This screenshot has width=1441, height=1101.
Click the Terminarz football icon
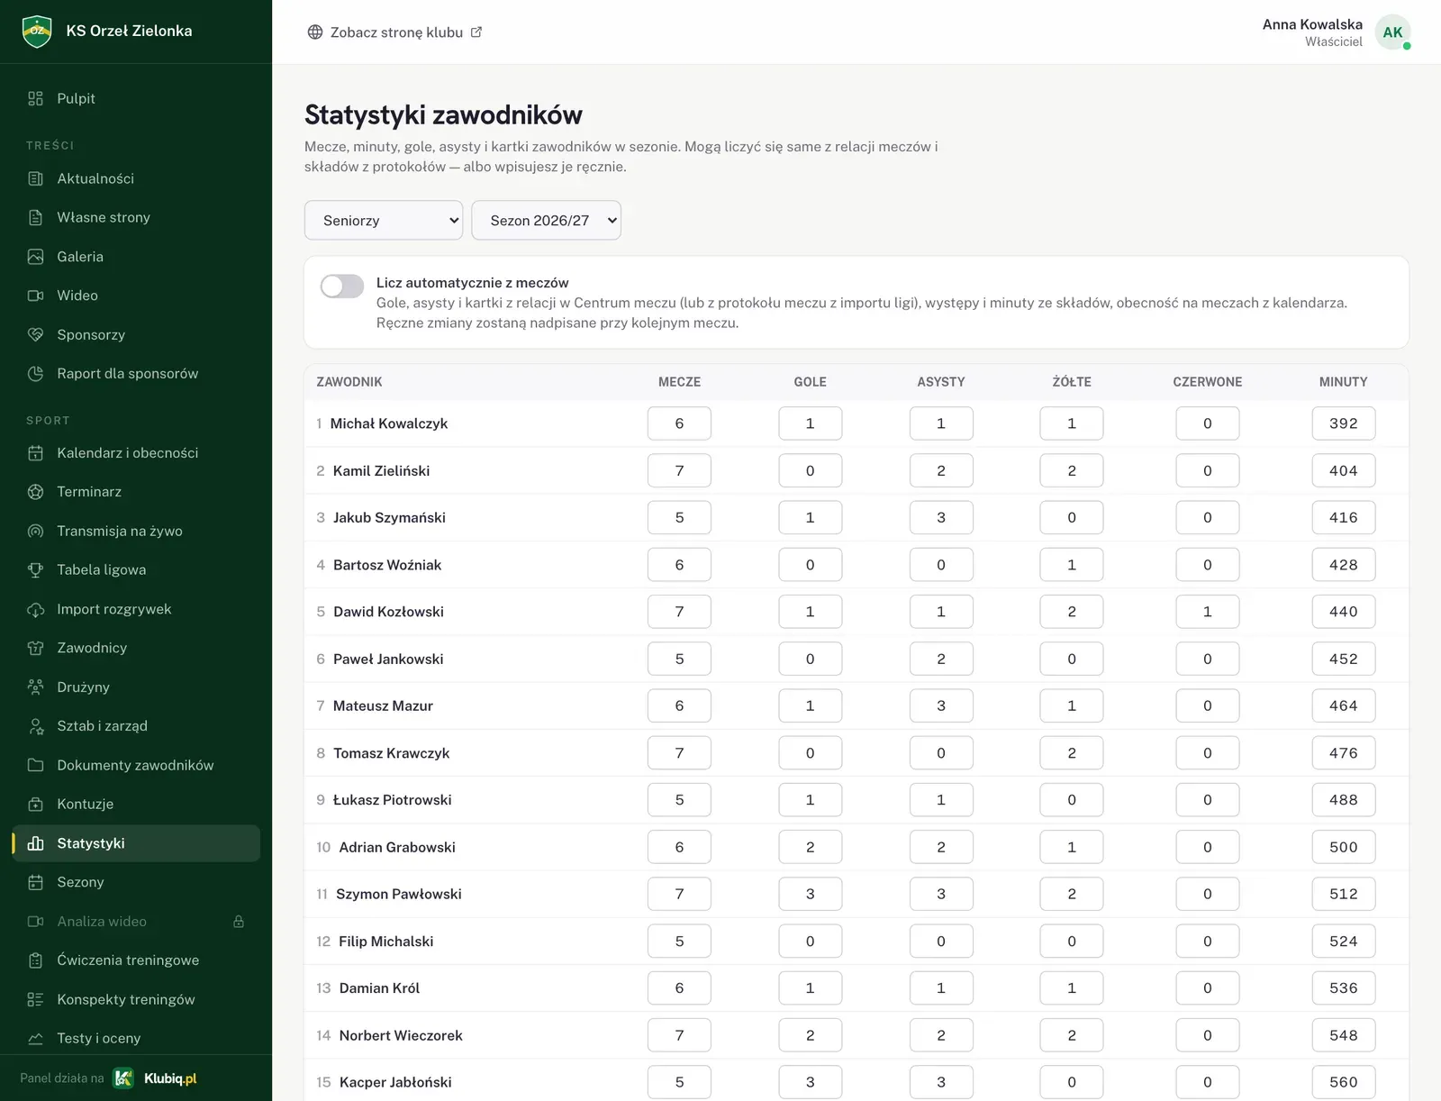(x=35, y=491)
